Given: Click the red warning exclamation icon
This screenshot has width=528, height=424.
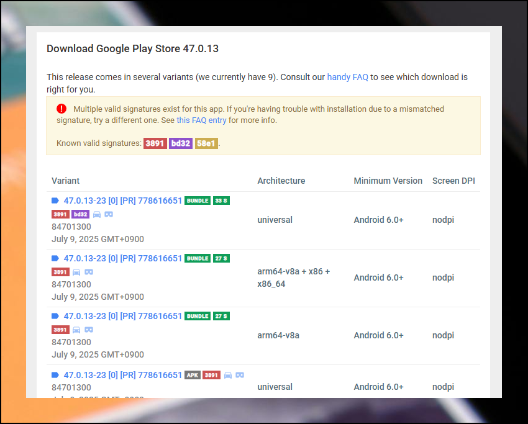Looking at the screenshot, I should (61, 109).
